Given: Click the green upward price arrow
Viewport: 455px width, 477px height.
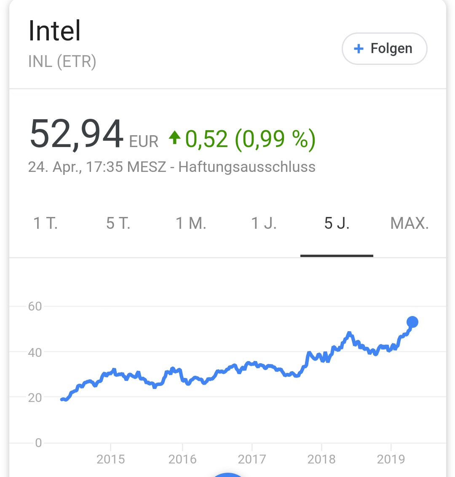Looking at the screenshot, I should (x=174, y=137).
